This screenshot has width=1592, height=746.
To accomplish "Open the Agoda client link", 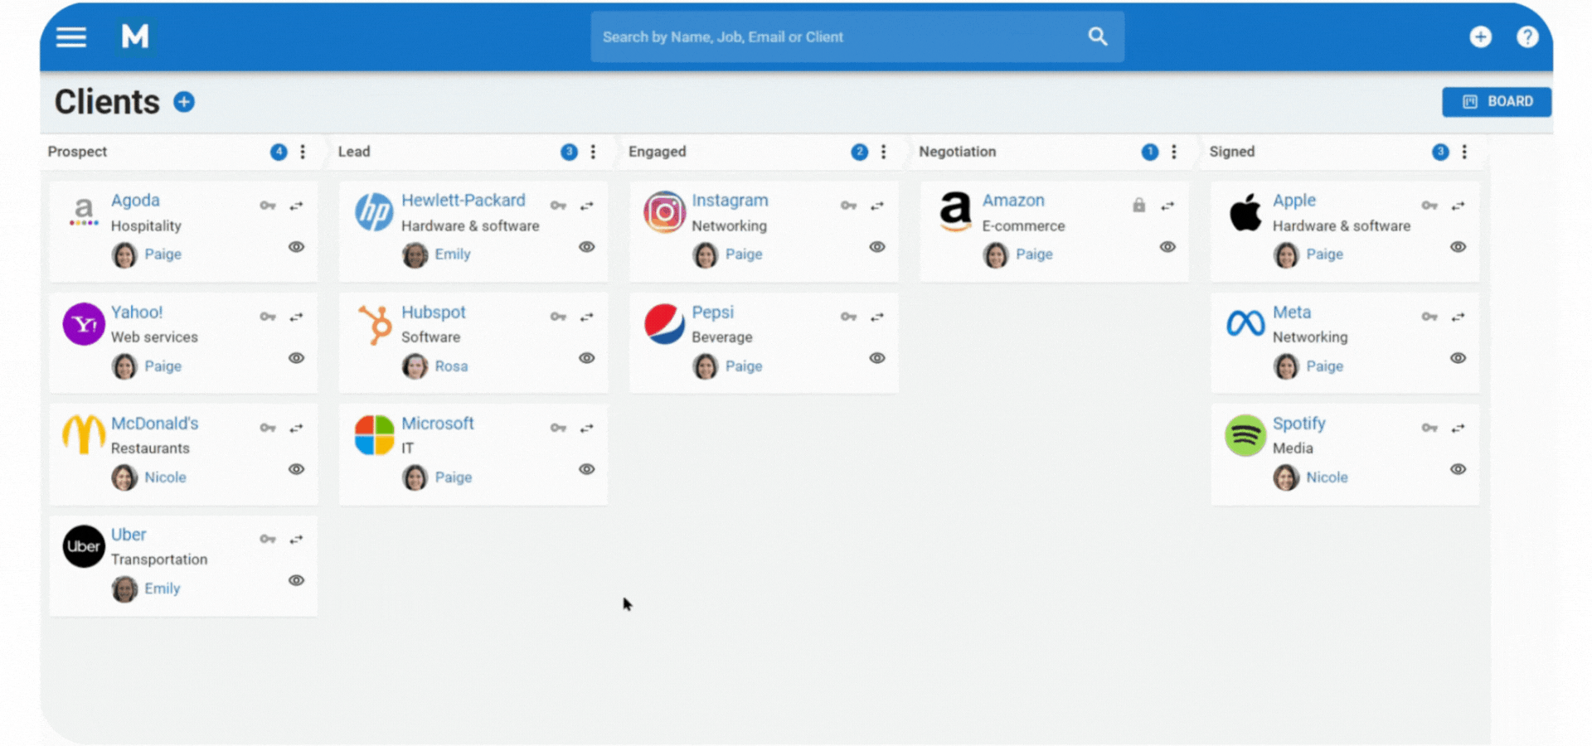I will point(135,201).
